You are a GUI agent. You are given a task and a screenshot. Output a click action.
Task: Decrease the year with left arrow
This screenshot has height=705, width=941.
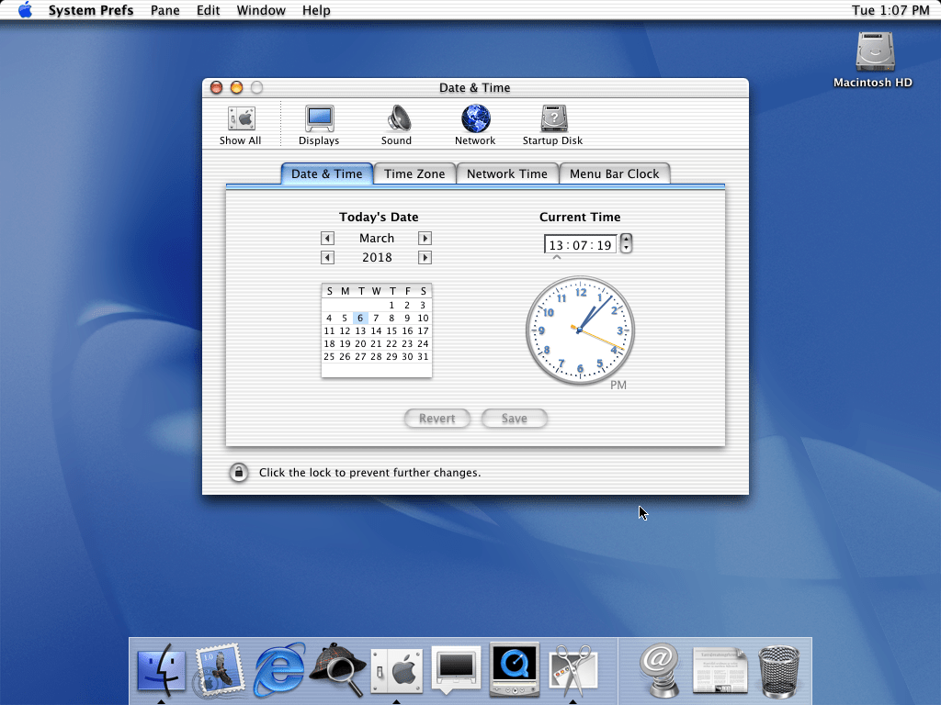pos(327,258)
